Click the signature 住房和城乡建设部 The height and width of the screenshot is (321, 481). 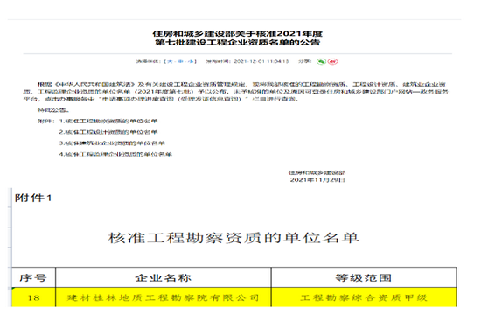pyautogui.click(x=317, y=173)
